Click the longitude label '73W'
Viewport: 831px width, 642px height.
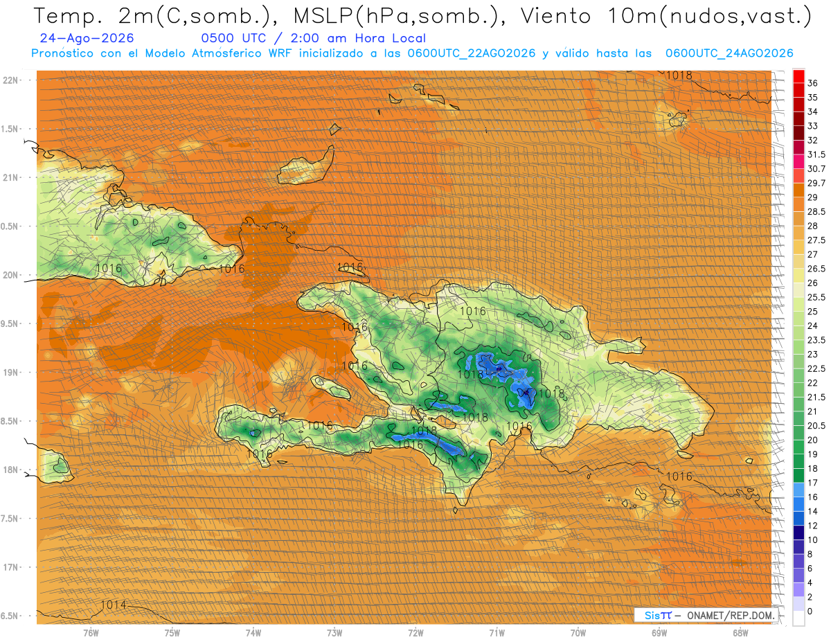pos(334,634)
